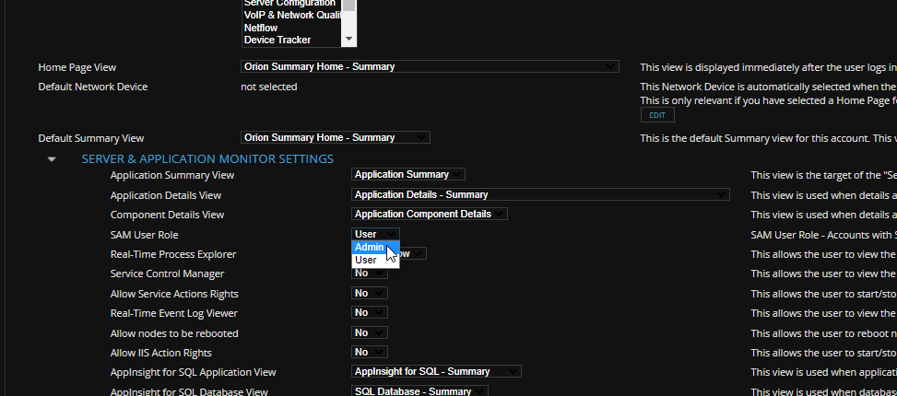This screenshot has width=897, height=396.
Task: Open Application Details View dropdown
Action: coord(540,195)
